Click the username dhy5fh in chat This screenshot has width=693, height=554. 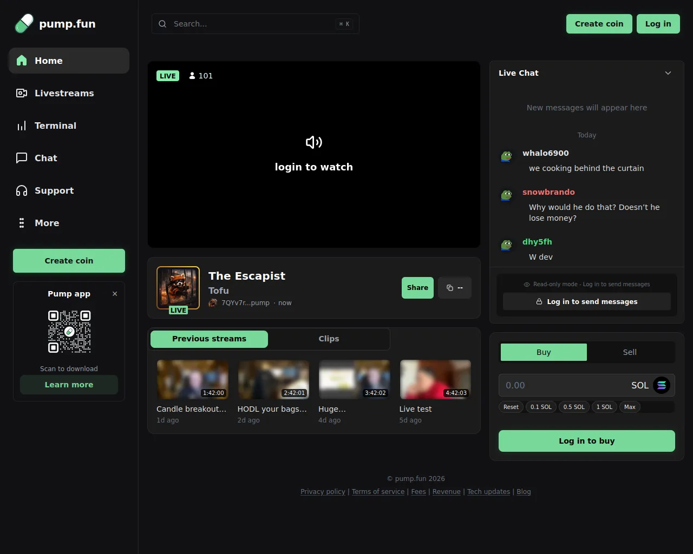(537, 242)
